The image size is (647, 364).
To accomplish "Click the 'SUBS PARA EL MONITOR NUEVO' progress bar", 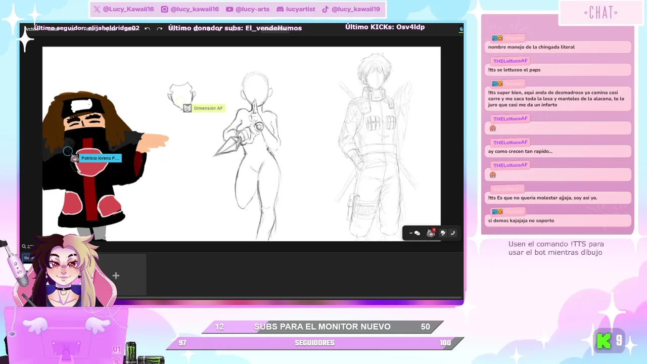I will click(x=322, y=327).
